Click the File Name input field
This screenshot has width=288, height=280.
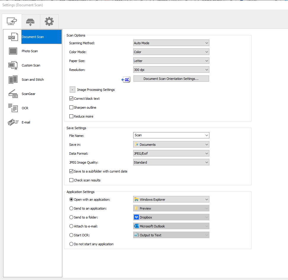pos(168,135)
